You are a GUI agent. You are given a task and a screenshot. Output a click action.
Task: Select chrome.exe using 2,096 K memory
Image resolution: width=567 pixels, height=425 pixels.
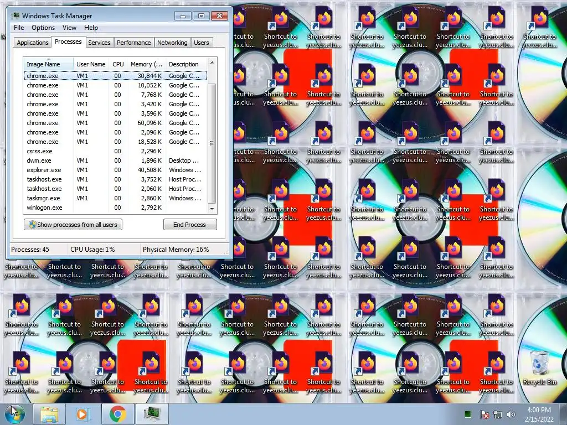[x=115, y=132]
